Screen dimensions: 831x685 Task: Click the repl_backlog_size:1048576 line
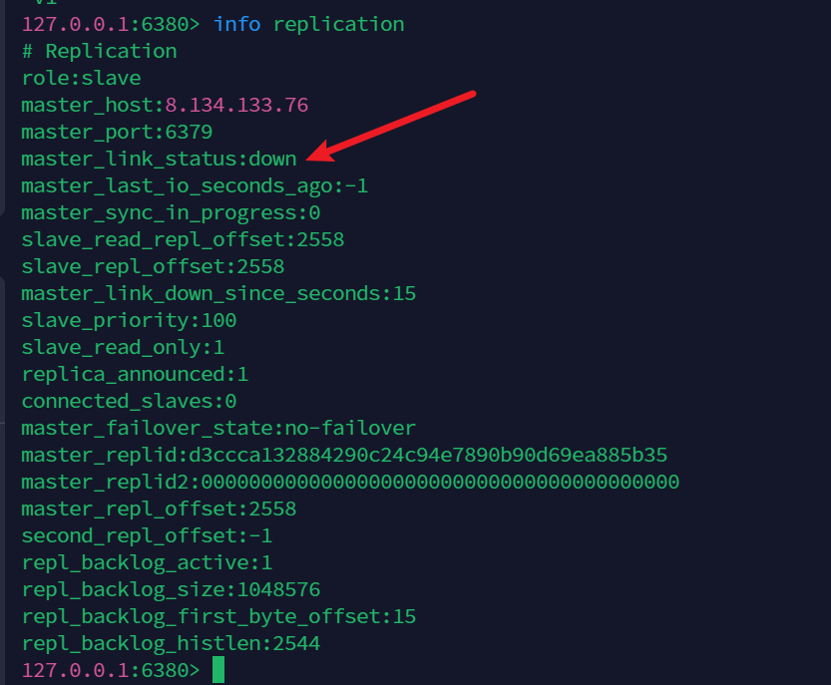point(171,589)
